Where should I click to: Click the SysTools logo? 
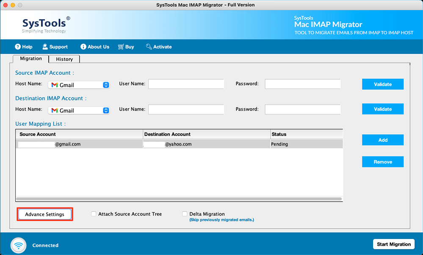click(46, 25)
